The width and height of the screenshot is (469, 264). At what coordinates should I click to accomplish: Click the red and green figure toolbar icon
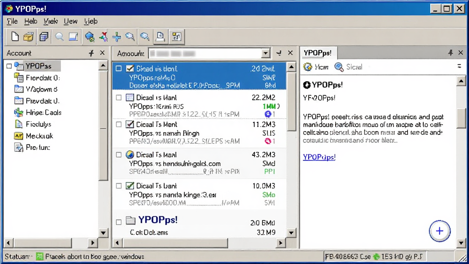(x=104, y=37)
